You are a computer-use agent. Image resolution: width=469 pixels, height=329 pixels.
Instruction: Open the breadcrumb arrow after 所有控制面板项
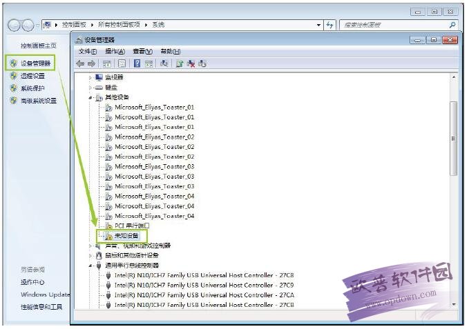pos(146,25)
